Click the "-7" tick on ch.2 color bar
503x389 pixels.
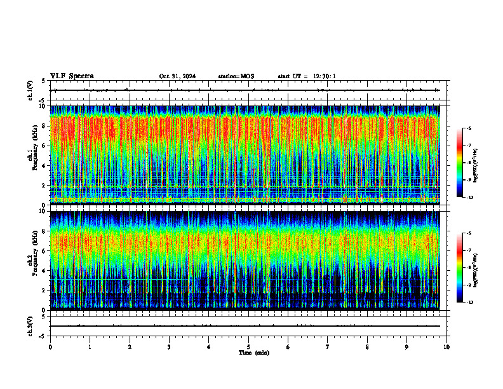pyautogui.click(x=469, y=250)
